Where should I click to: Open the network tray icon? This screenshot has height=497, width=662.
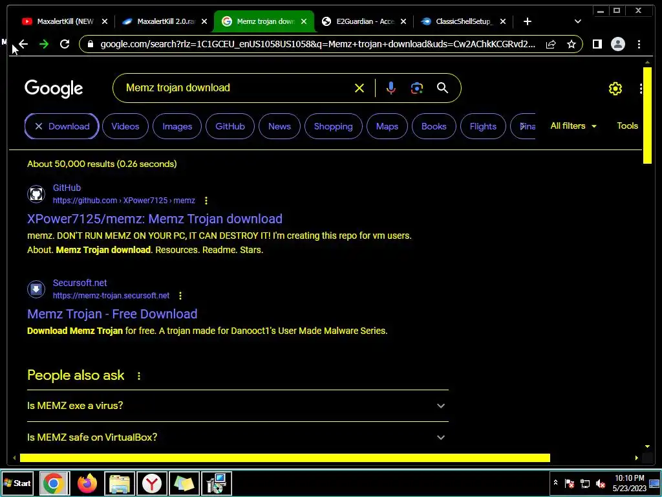(584, 483)
